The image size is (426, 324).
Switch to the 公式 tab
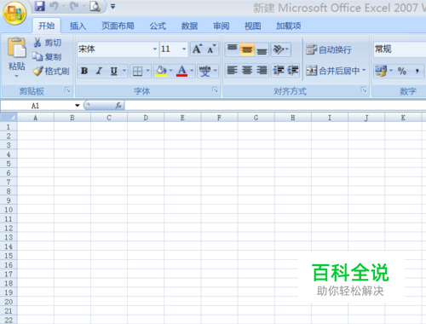click(x=158, y=26)
